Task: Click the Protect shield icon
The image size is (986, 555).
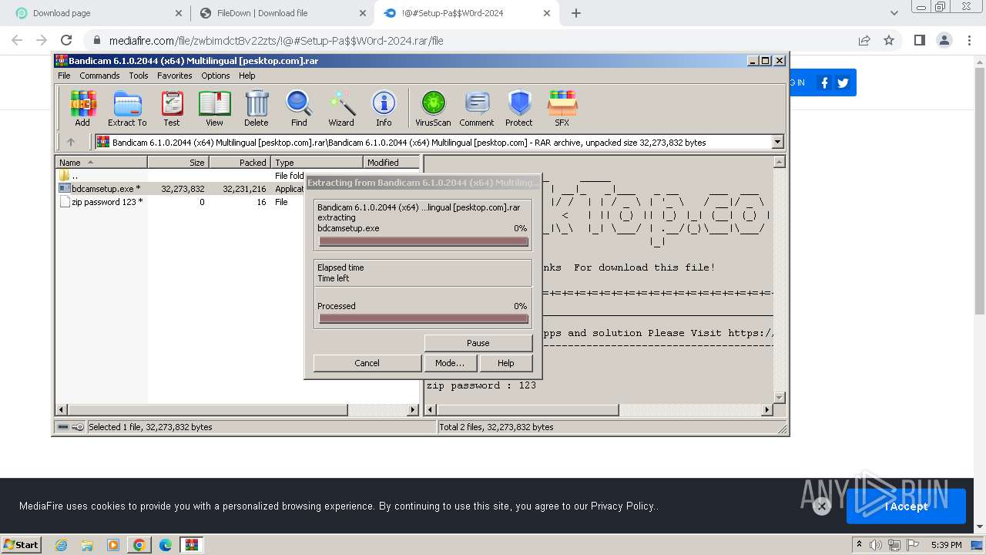Action: (519, 108)
